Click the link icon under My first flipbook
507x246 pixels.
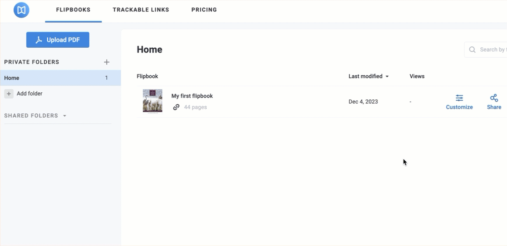[176, 107]
